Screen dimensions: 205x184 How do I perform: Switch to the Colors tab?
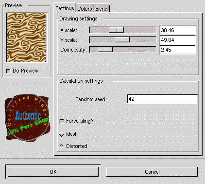tap(85, 9)
